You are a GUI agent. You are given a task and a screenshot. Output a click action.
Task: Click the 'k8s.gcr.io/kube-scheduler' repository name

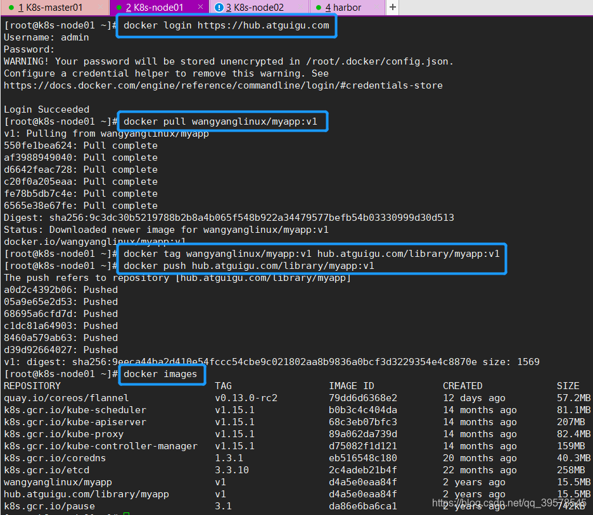click(75, 410)
